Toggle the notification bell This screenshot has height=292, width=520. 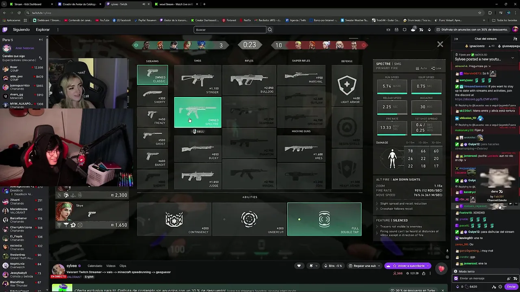click(311, 266)
